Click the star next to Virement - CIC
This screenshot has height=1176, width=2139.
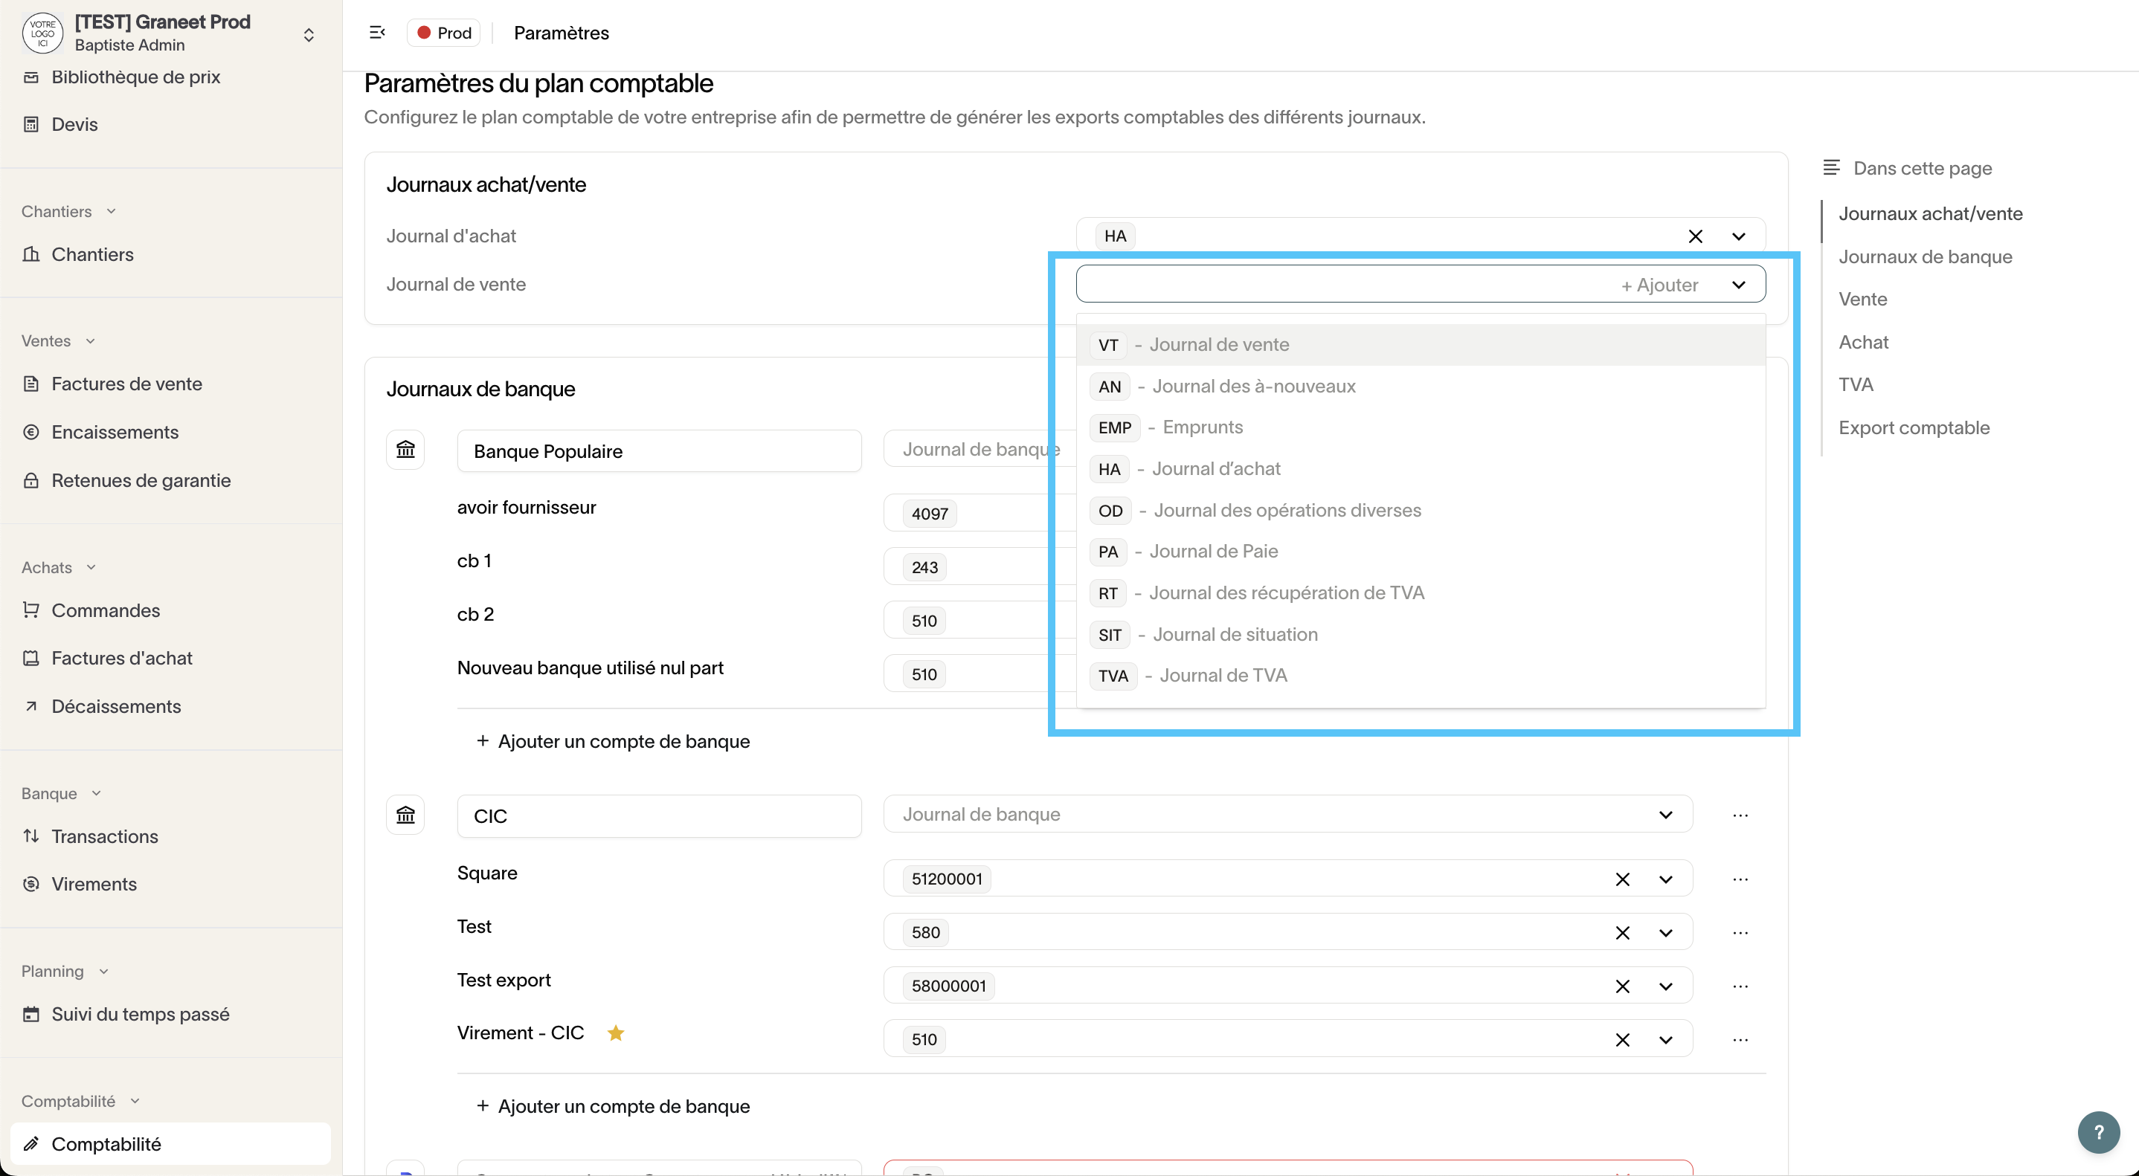pos(615,1033)
